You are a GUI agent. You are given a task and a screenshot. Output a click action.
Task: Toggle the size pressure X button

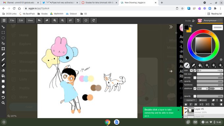click(x=191, y=71)
